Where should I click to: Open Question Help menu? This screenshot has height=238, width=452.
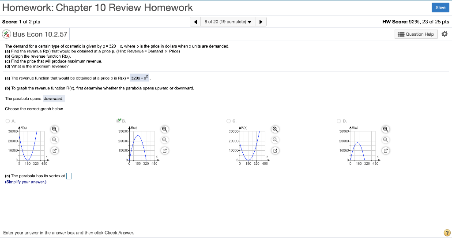(x=416, y=34)
